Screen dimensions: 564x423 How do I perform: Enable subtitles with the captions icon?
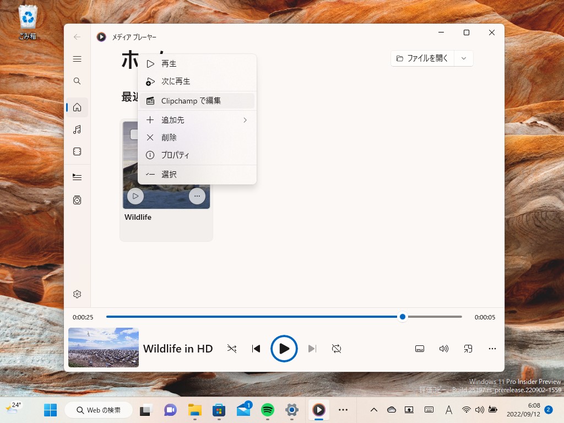[420, 348]
